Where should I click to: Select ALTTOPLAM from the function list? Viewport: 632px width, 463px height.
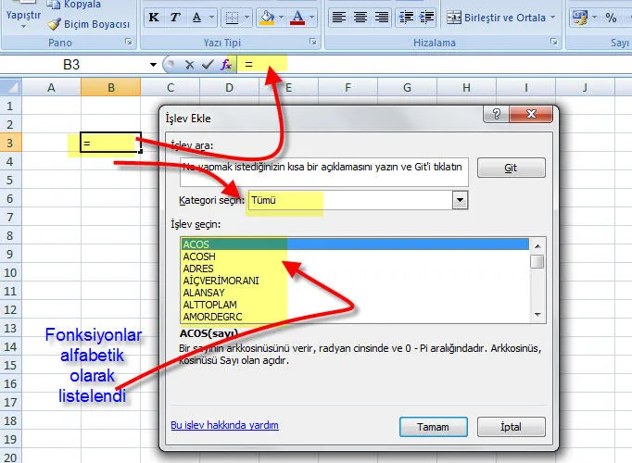(210, 305)
